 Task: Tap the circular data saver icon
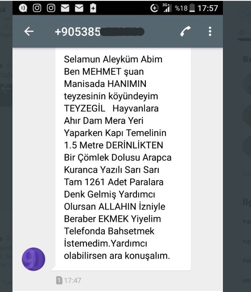point(154,8)
